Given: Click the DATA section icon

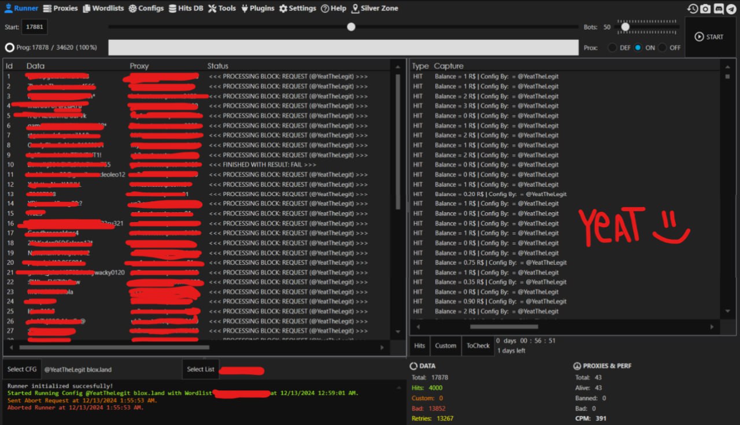Looking at the screenshot, I should (413, 366).
